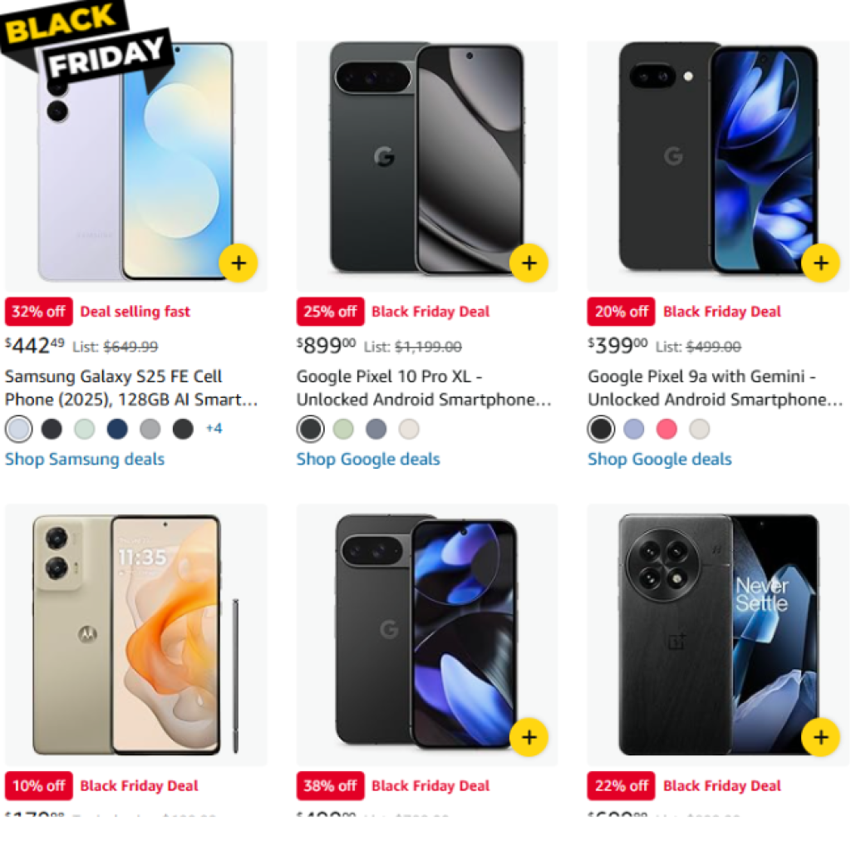
Task: Add OnePlus phone with yellow plus icon
Action: 820,737
